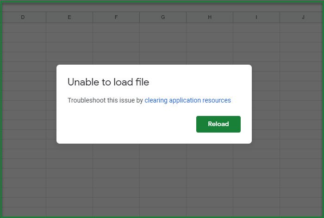
Task: Click the first-row cell under column J
Action: [303, 27]
